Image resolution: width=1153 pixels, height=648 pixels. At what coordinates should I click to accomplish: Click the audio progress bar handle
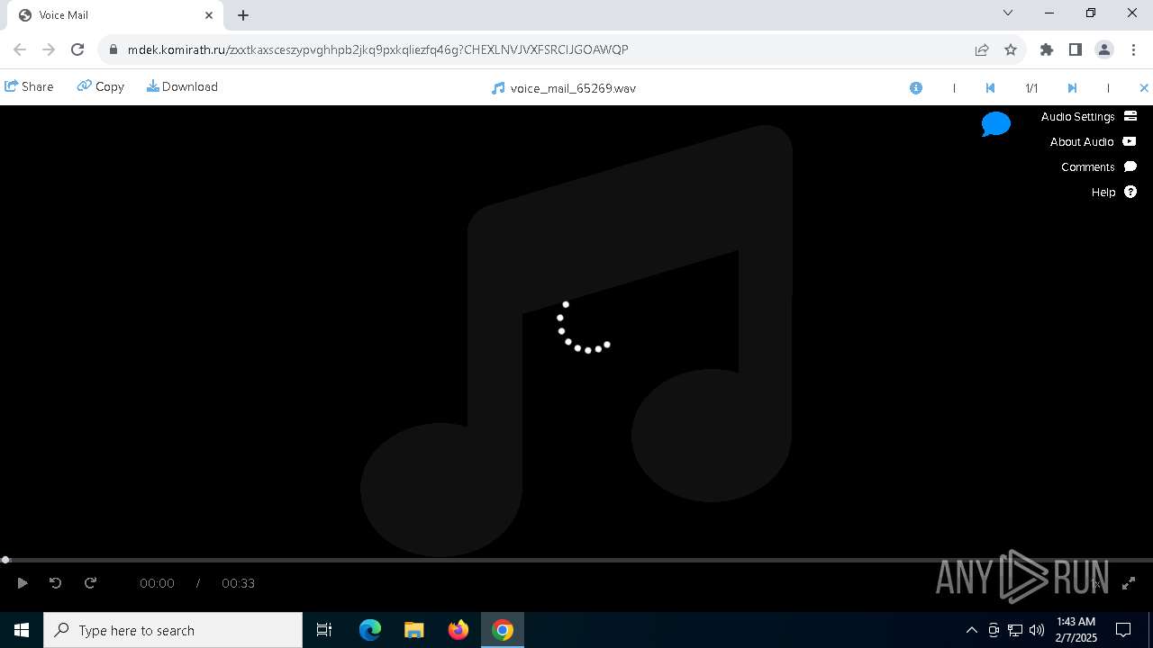click(x=5, y=560)
